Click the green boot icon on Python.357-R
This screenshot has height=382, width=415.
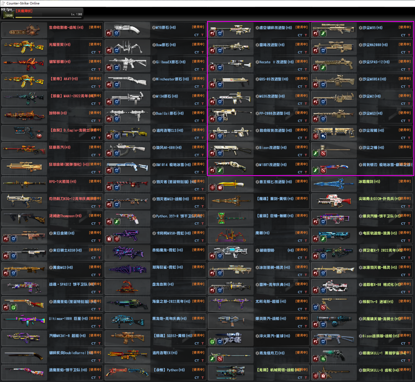click(x=117, y=222)
